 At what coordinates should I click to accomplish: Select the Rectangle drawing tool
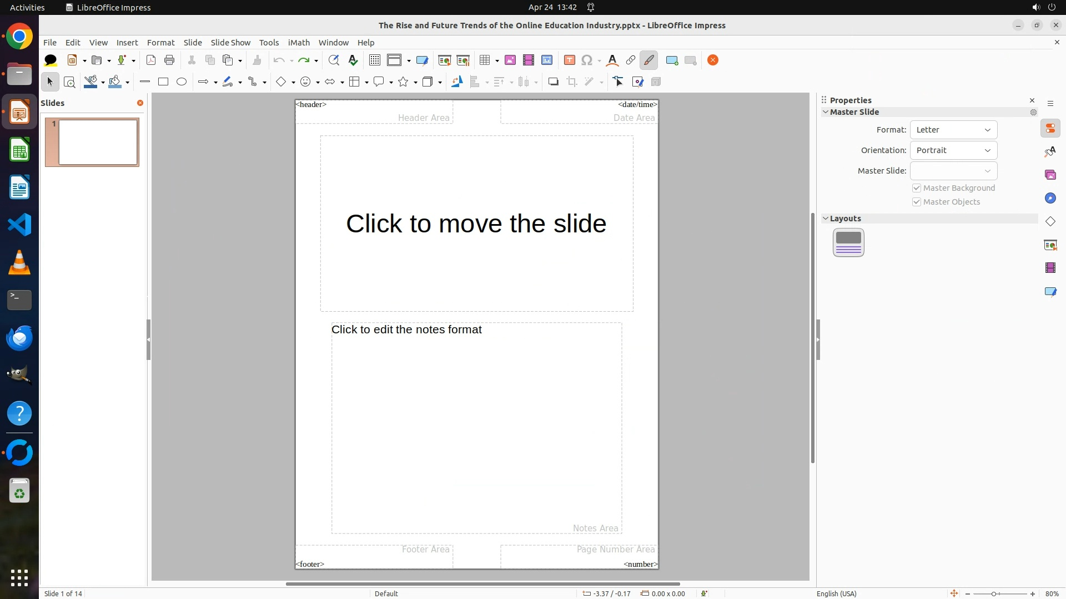click(x=163, y=82)
